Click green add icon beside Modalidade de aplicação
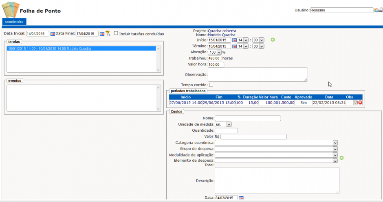 point(342,158)
